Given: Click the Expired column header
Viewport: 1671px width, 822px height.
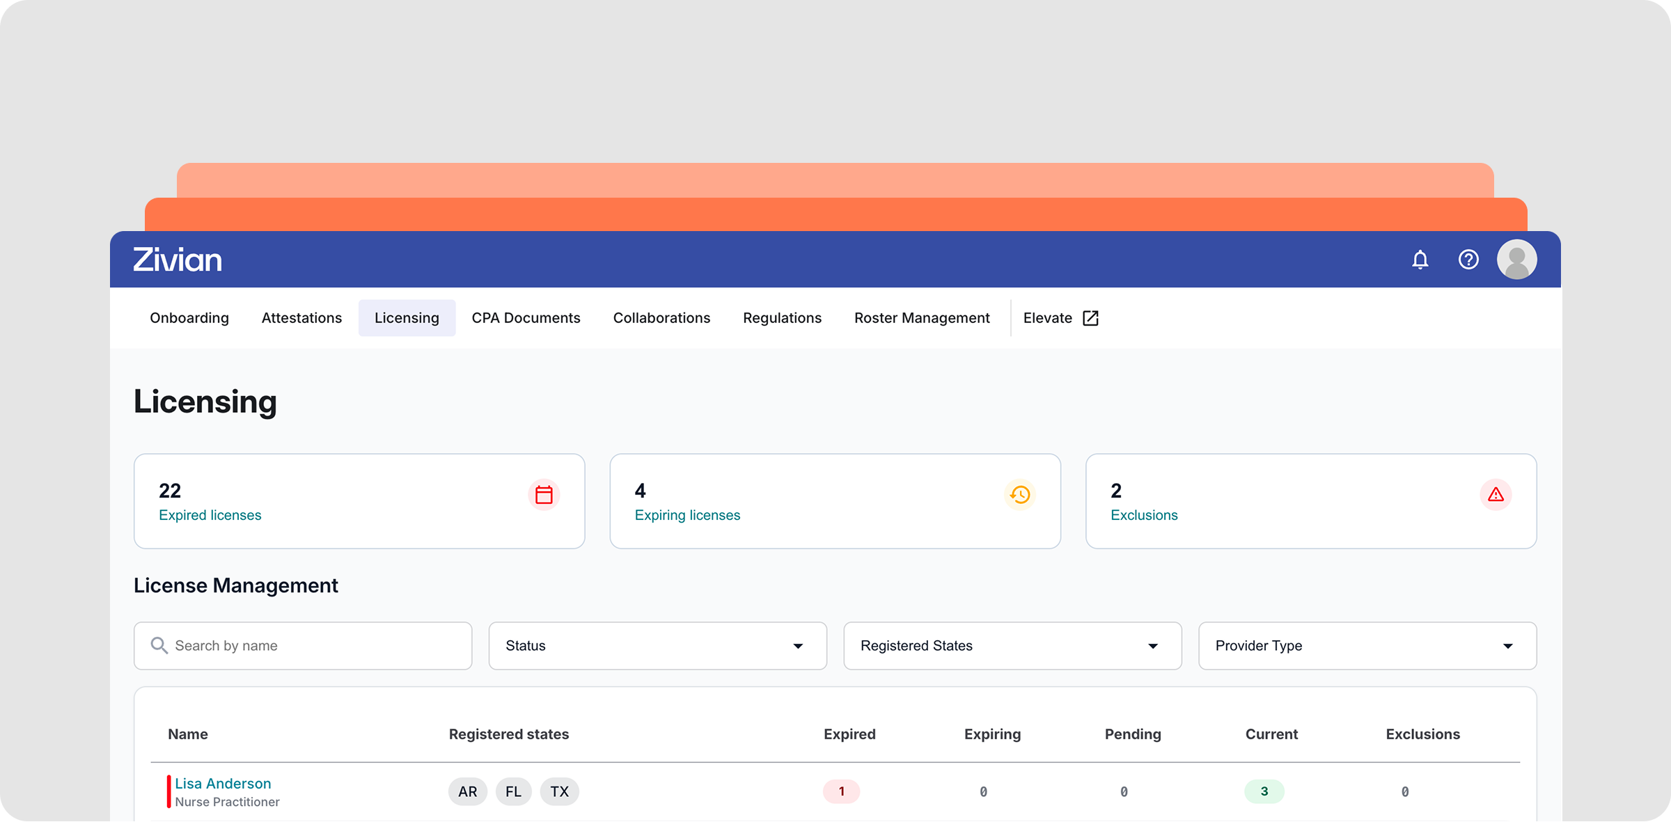Looking at the screenshot, I should click(x=849, y=734).
